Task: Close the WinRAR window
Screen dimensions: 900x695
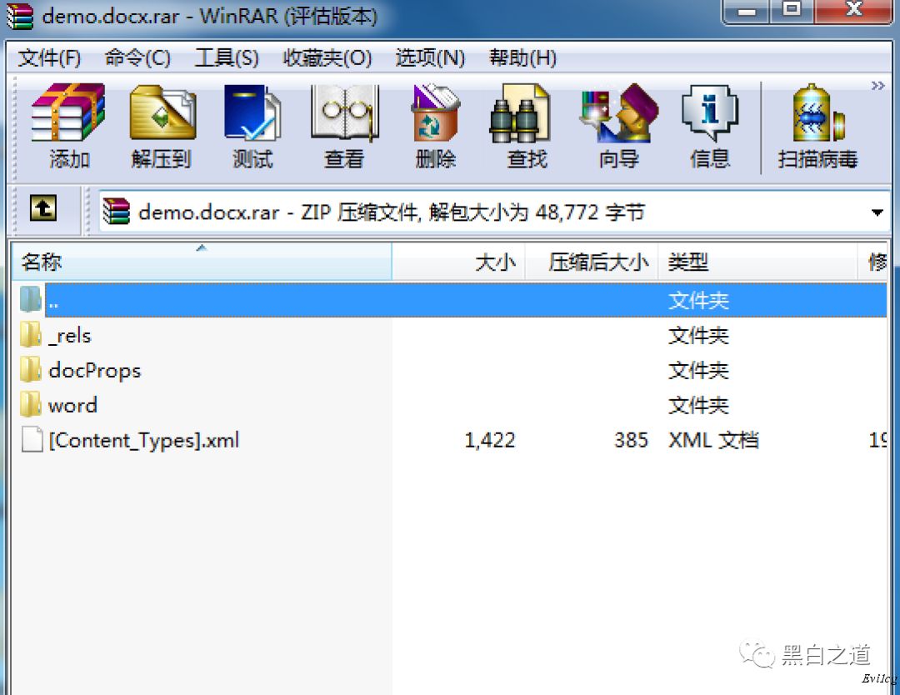Action: pyautogui.click(x=853, y=11)
